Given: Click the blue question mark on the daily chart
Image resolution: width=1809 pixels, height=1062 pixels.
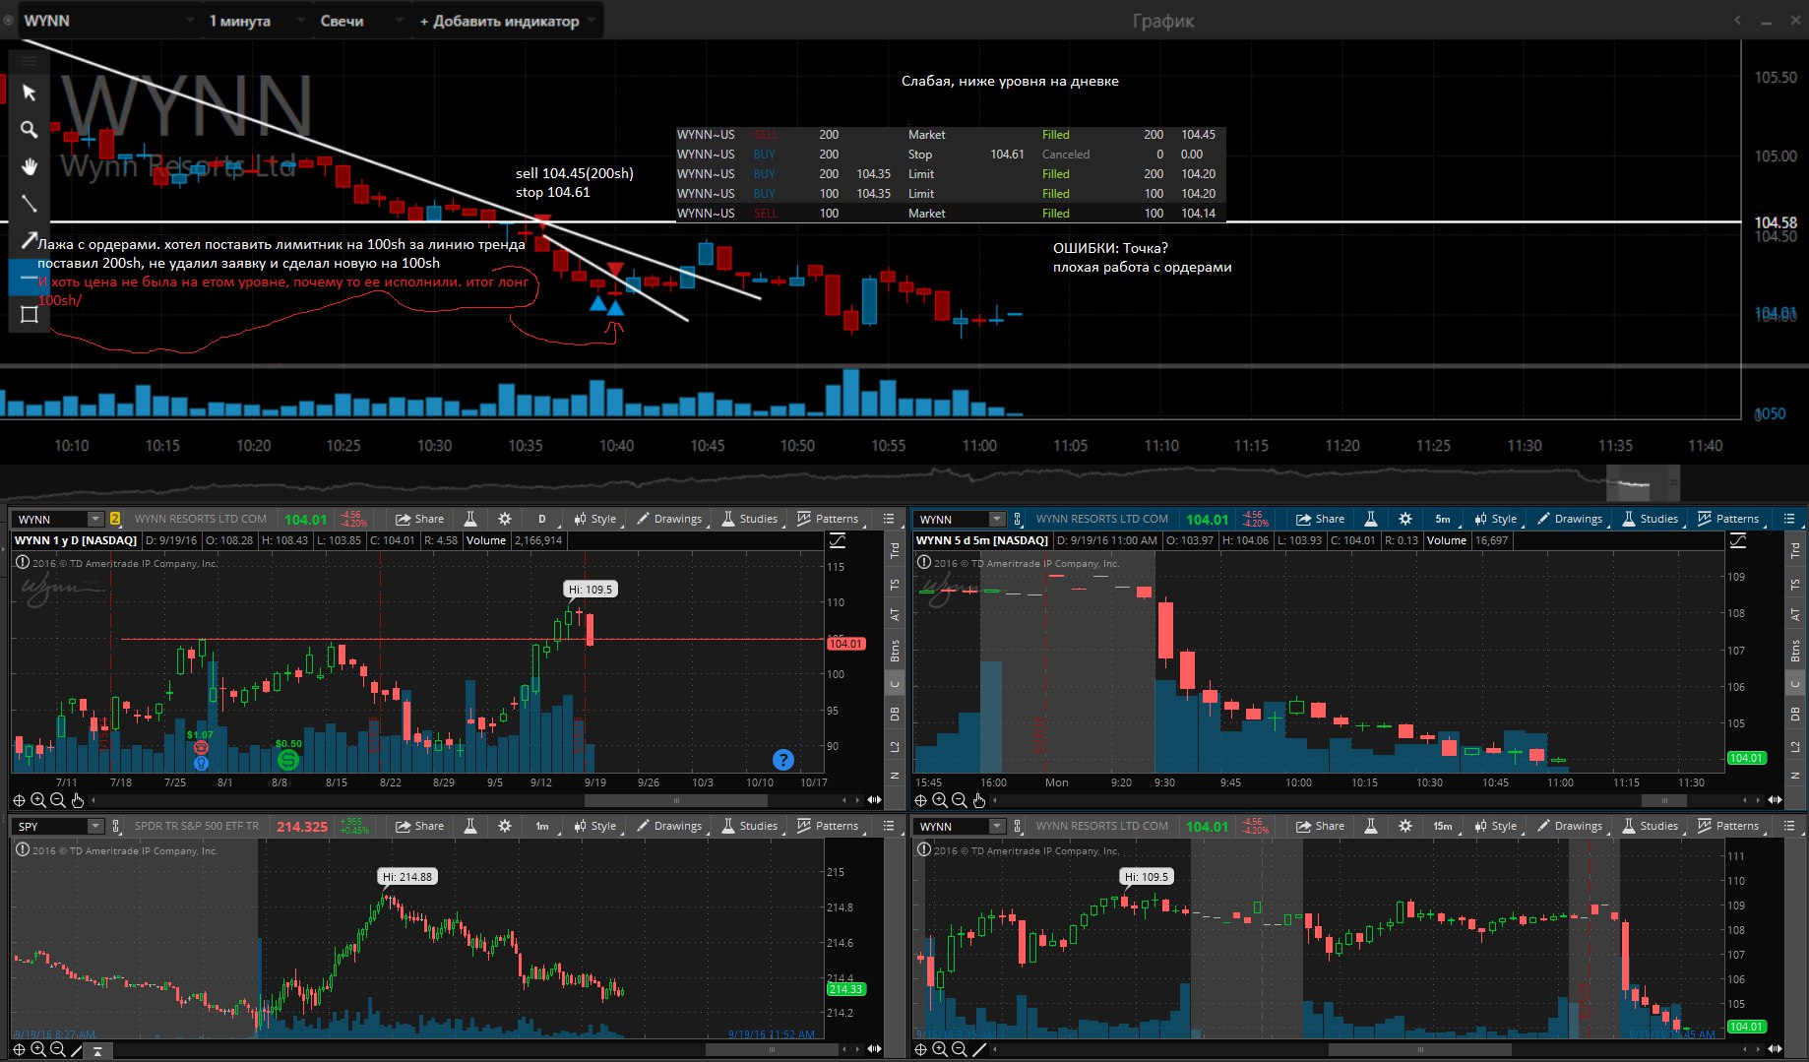Looking at the screenshot, I should (783, 759).
